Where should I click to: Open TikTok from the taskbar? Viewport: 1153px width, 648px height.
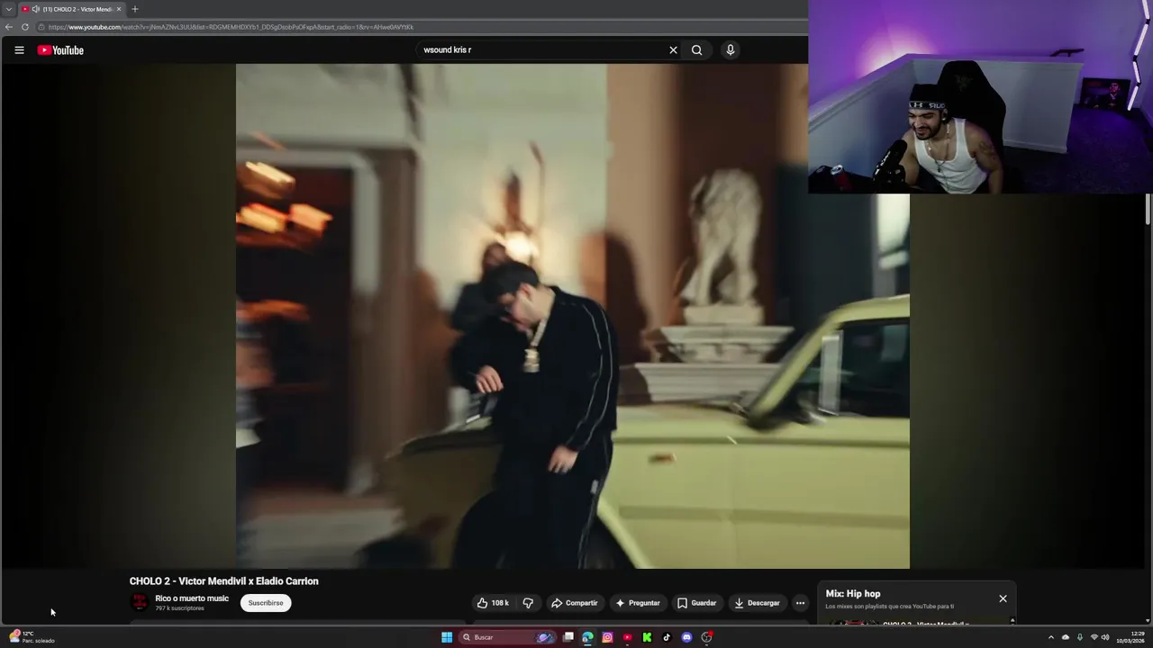[x=667, y=637]
